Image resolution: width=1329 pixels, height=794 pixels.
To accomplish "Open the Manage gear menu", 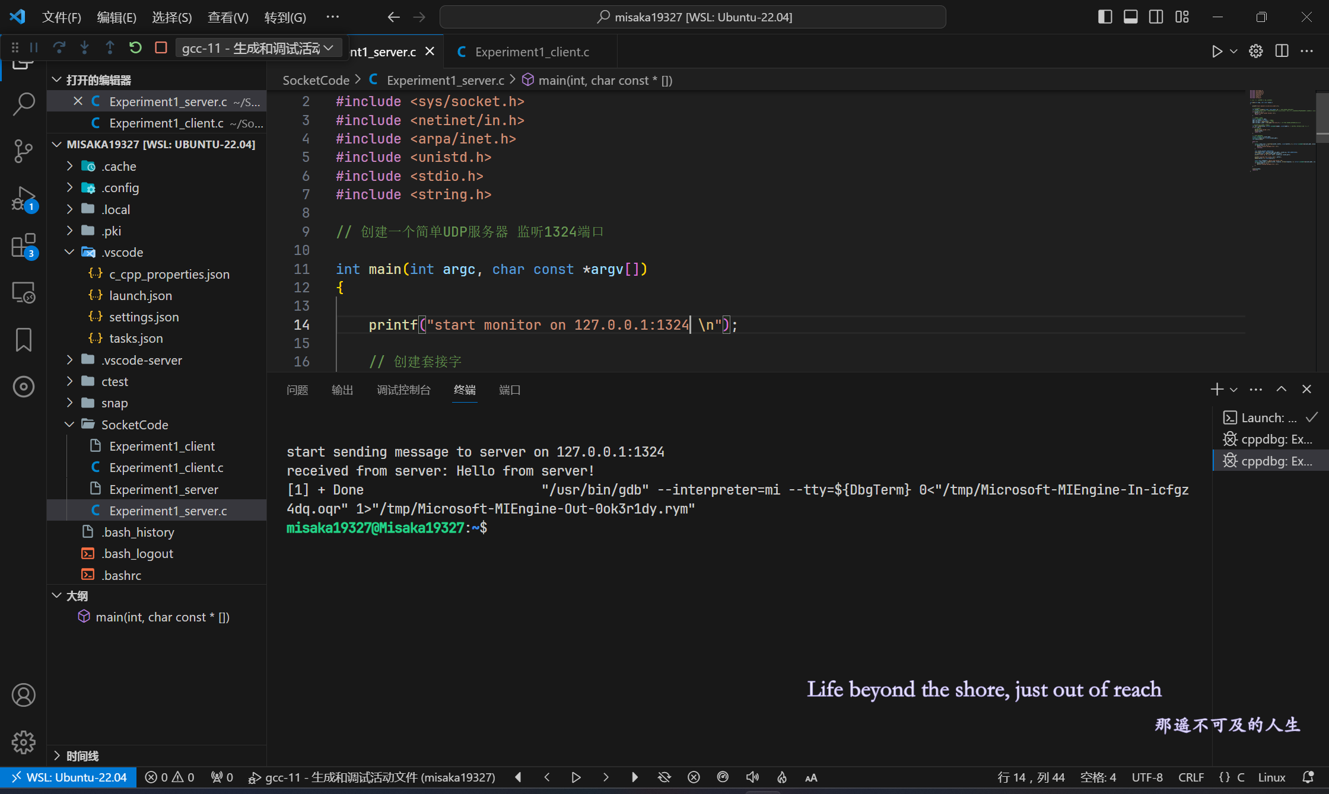I will 24,742.
